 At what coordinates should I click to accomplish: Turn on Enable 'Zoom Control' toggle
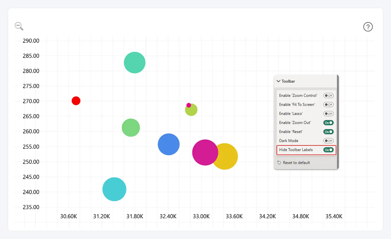click(x=328, y=96)
